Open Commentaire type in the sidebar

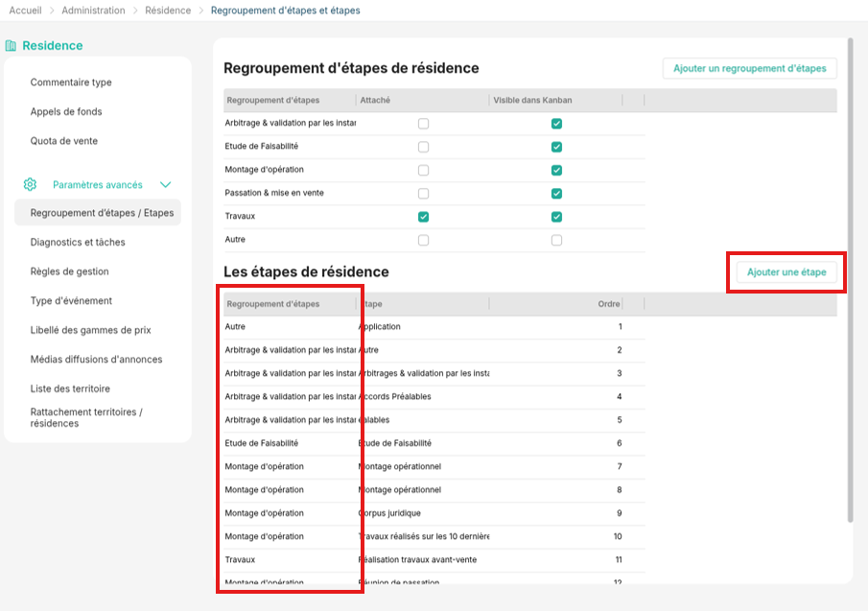click(71, 82)
